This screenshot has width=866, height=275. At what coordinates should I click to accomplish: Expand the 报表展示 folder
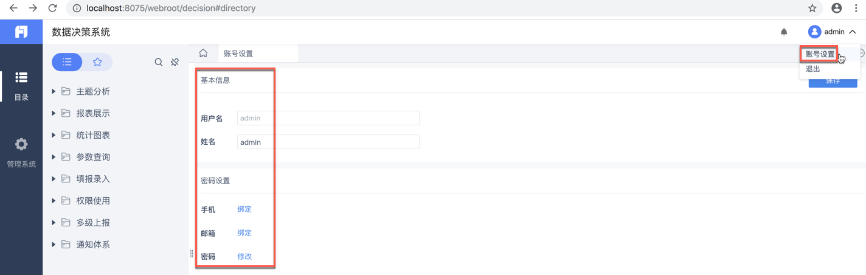(x=54, y=113)
